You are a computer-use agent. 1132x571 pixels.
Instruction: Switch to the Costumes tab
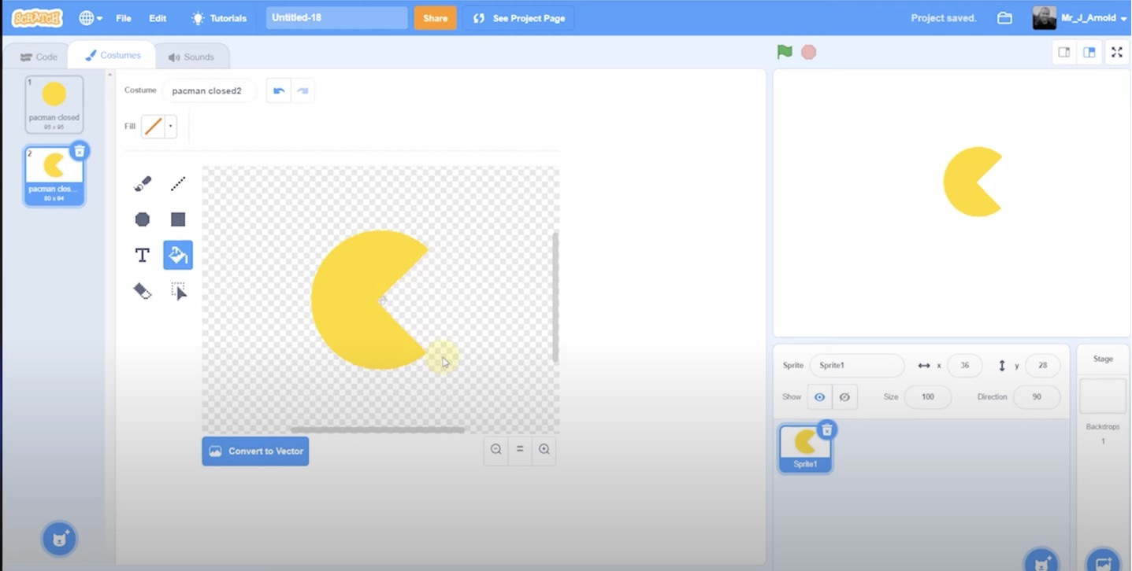point(113,56)
